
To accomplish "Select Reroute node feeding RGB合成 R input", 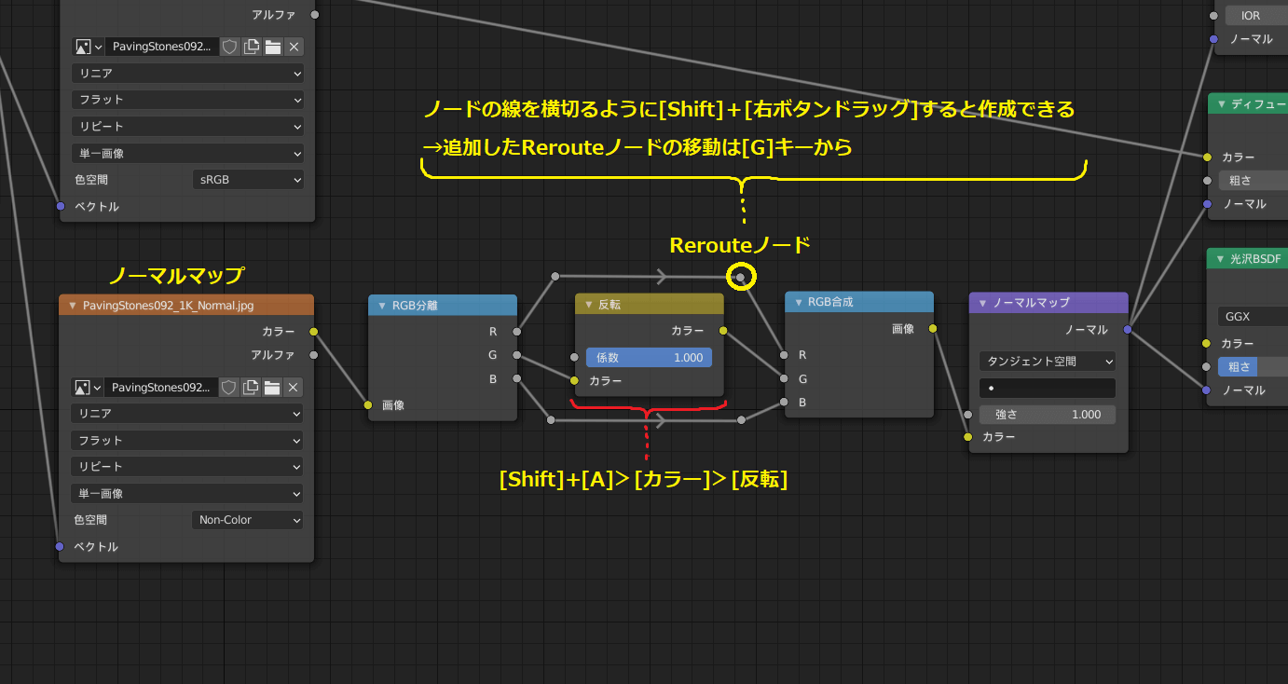I will (741, 277).
